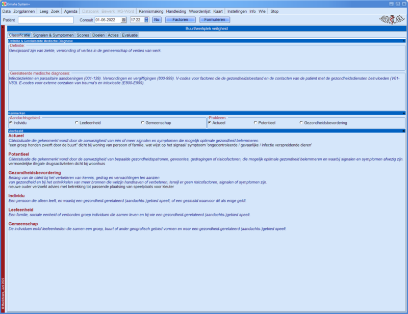Collapse the Definitie & Gerelateerde Medische Diagnose panel

tap(404, 41)
